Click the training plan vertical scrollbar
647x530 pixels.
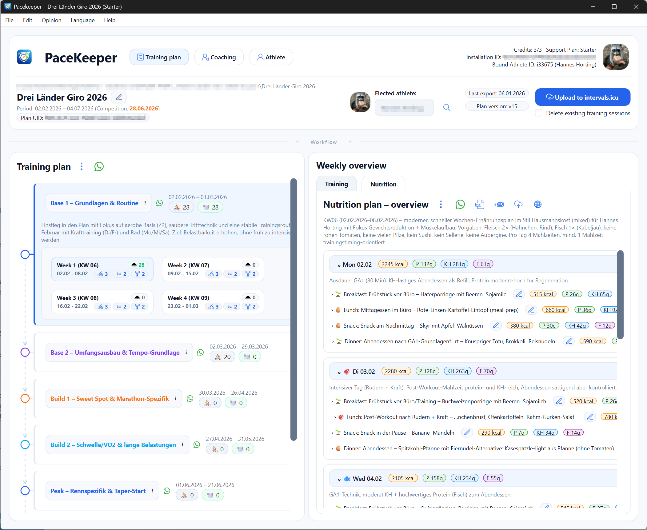pos(294,309)
